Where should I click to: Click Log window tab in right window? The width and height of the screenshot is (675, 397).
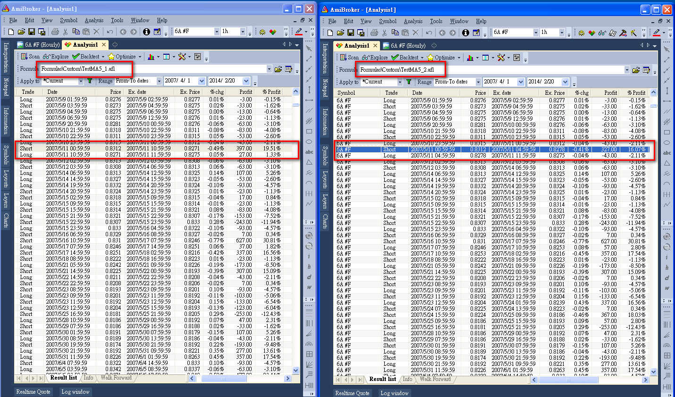[x=394, y=393]
